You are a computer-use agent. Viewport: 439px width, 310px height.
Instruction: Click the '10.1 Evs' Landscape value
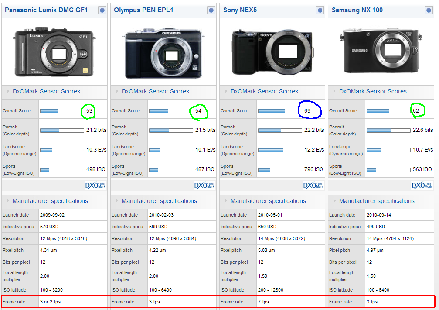[x=205, y=150]
